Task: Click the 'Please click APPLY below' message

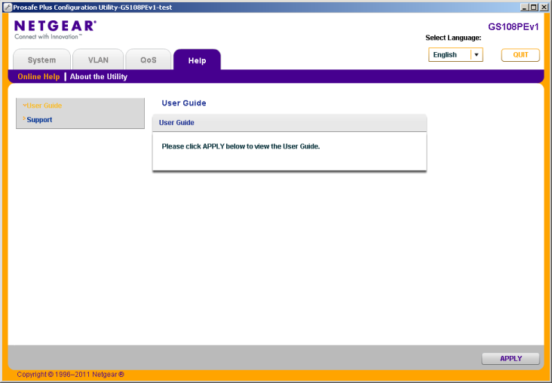Action: [x=241, y=146]
